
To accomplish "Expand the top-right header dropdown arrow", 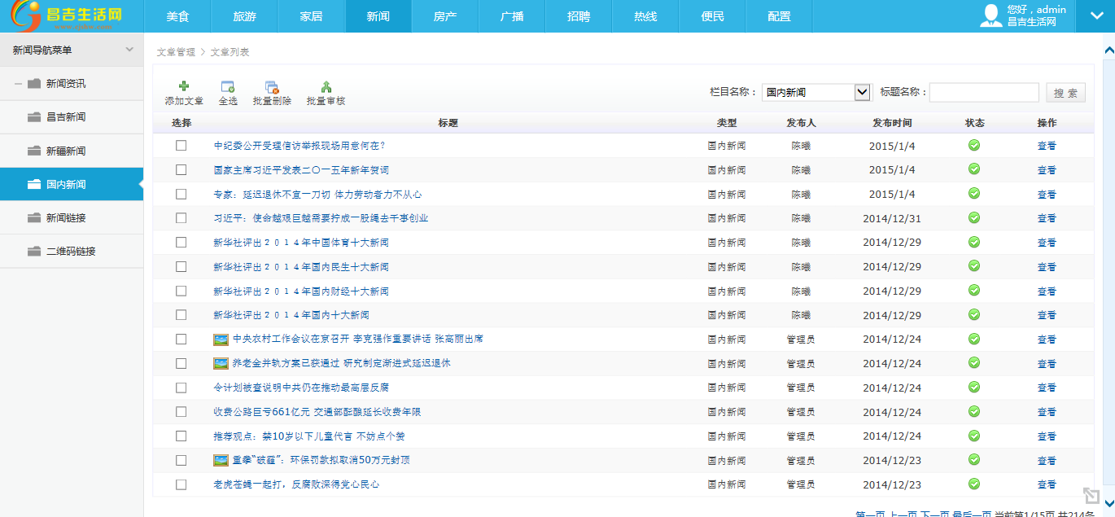I will (x=1095, y=15).
